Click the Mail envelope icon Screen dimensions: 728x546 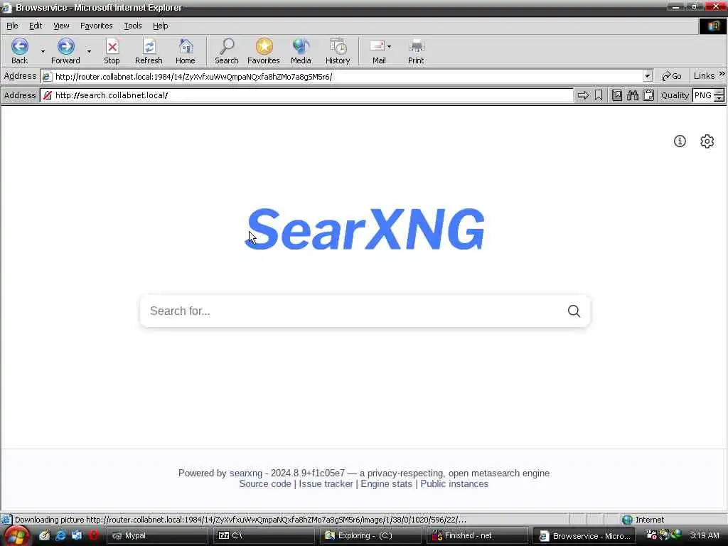(x=377, y=46)
